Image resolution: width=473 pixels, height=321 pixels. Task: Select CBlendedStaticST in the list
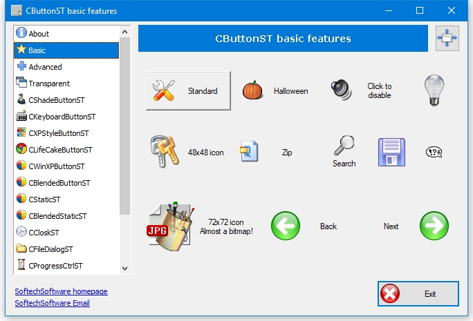(66, 215)
